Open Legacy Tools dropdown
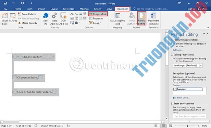 point(77,23)
